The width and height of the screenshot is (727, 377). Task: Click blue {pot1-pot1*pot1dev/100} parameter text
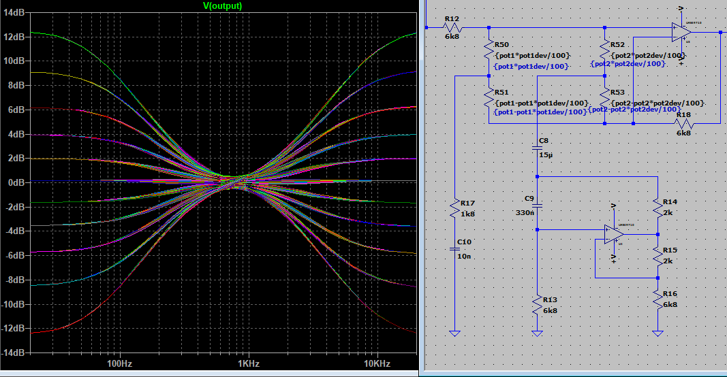click(x=540, y=112)
